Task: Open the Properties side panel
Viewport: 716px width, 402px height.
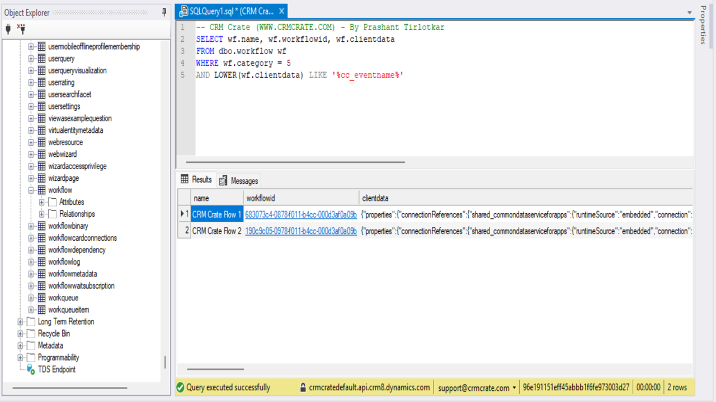Action: coord(703,25)
